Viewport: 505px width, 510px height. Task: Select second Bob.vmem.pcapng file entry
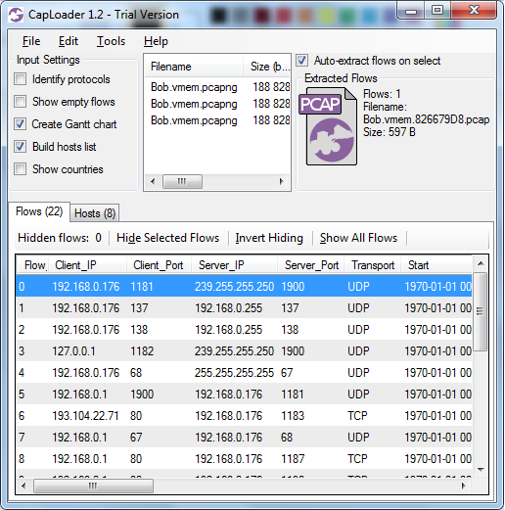click(x=217, y=104)
